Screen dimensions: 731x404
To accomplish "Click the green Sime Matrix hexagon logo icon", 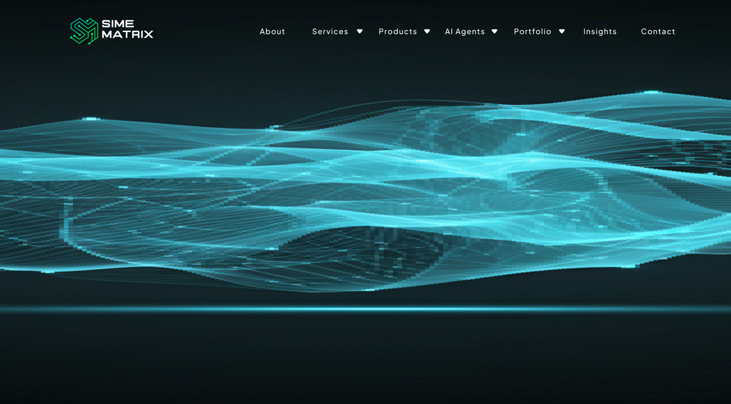I will (x=84, y=31).
